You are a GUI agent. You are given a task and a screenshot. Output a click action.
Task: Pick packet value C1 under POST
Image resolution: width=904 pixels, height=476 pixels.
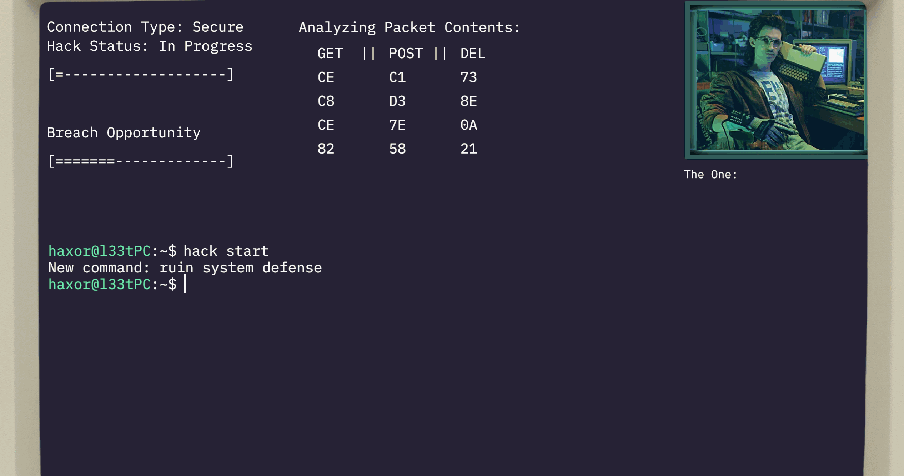click(x=397, y=77)
